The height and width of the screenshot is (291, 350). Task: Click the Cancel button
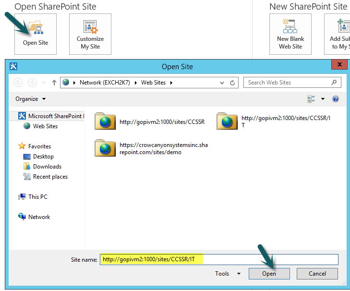tap(317, 274)
